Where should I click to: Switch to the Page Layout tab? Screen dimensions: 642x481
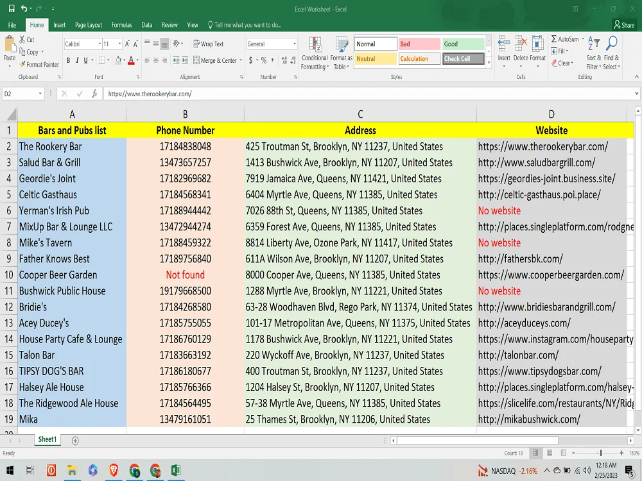coord(89,25)
